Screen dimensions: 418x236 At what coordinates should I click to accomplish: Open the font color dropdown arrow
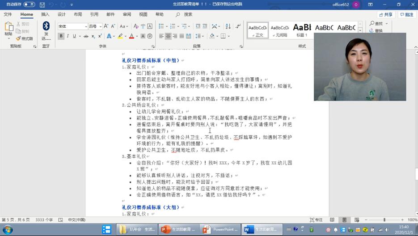137,36
